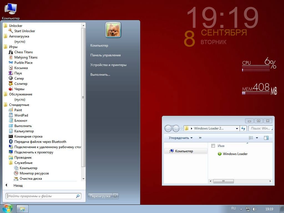
Task: Click Explorer back navigation button
Action: (x=168, y=128)
